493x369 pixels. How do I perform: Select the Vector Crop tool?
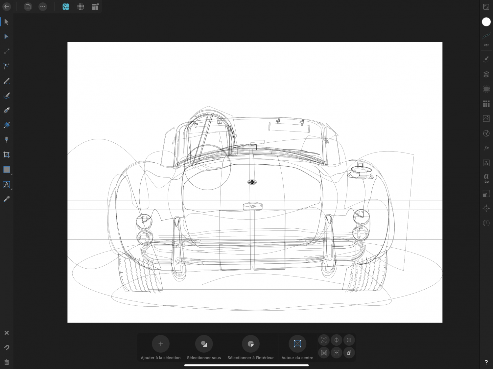(x=7, y=155)
